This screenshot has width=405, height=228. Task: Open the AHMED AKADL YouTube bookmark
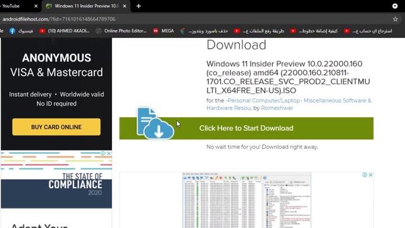tap(65, 31)
